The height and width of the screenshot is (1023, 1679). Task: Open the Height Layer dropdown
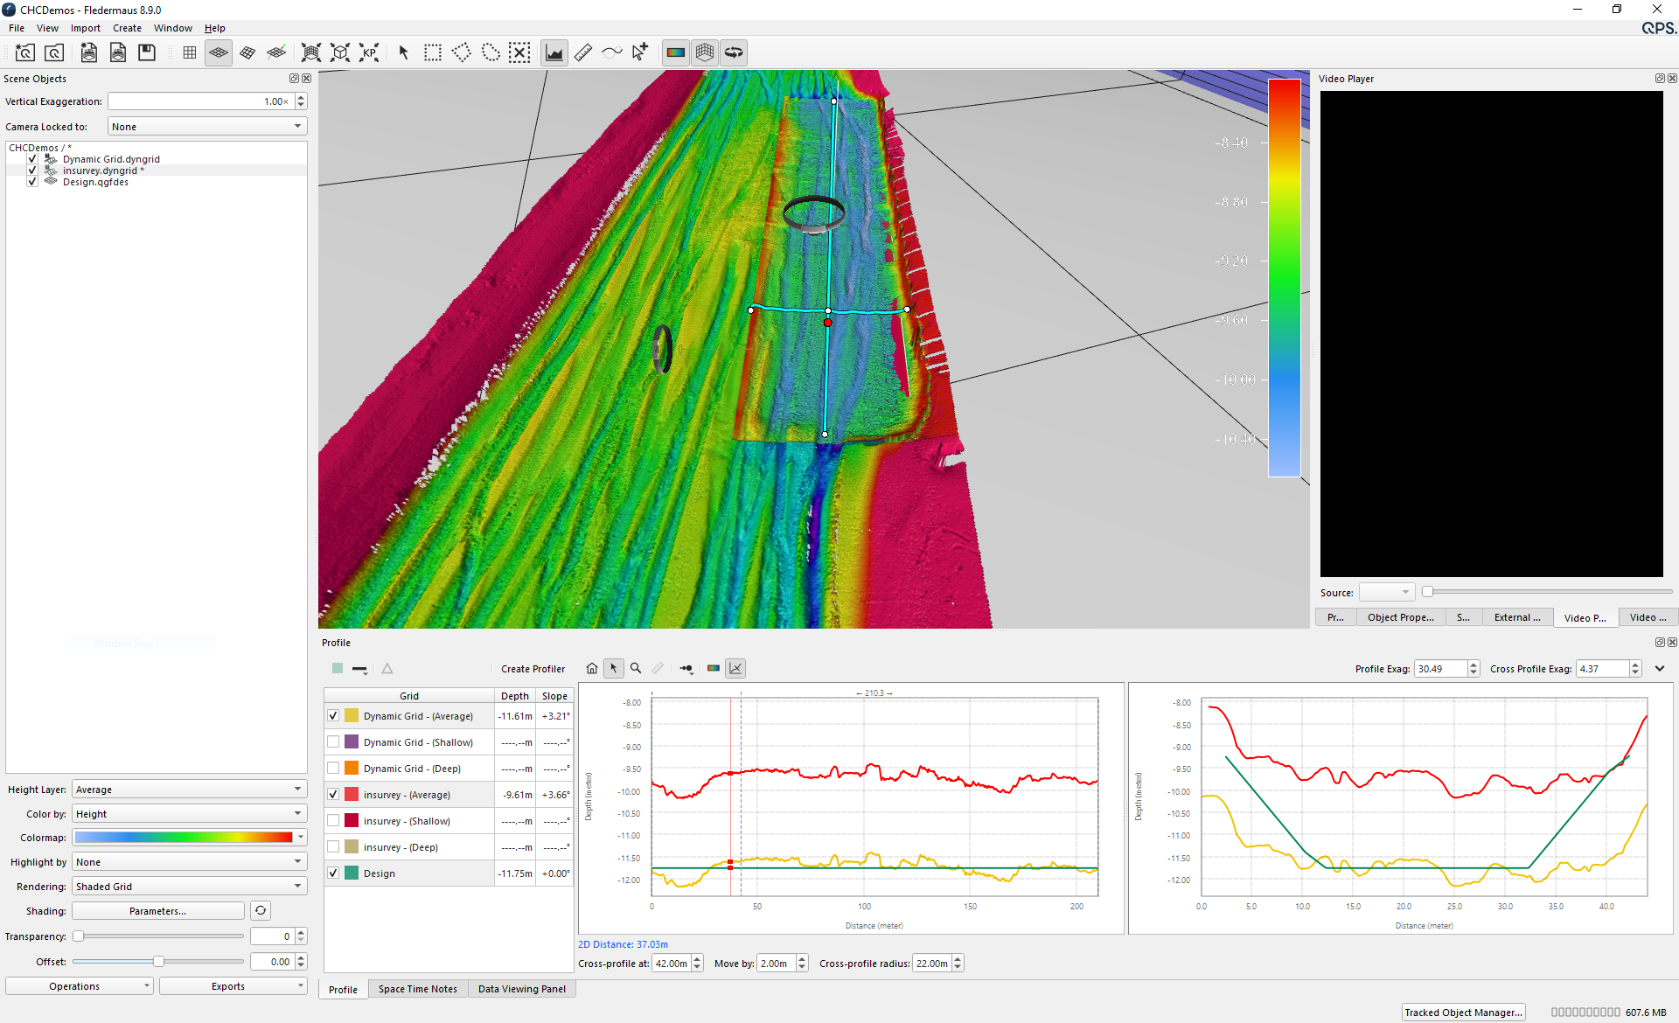click(x=189, y=789)
